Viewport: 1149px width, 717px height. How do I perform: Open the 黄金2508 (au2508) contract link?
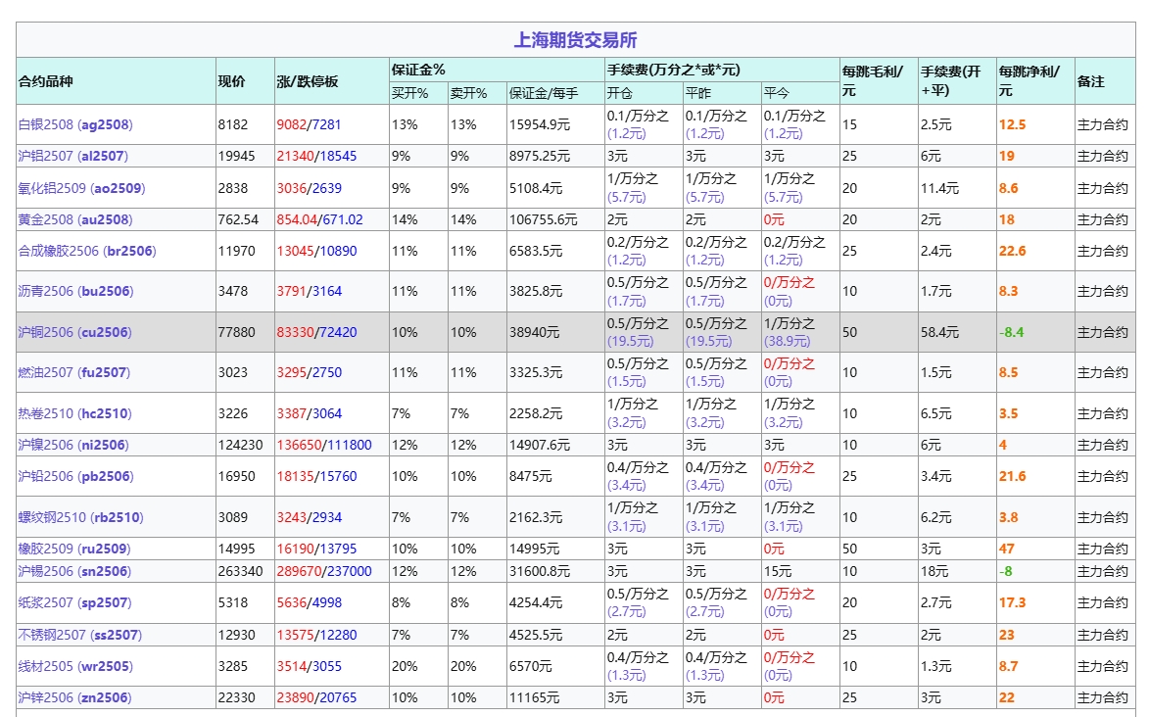click(75, 220)
